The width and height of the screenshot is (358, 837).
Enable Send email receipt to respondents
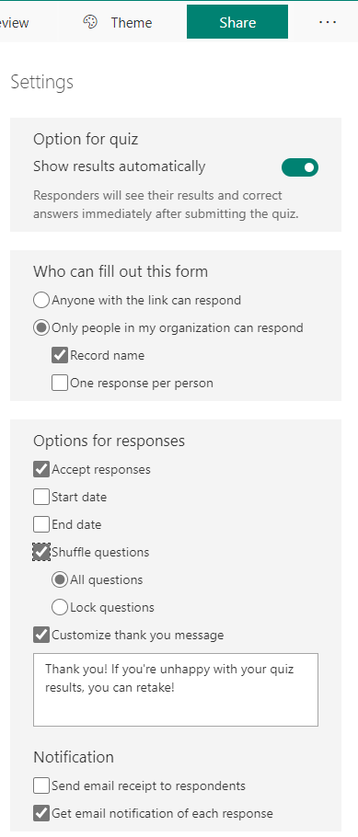pyautogui.click(x=41, y=785)
